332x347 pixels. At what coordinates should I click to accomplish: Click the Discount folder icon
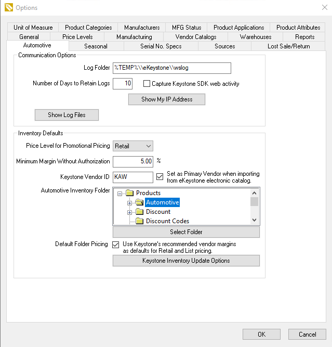(x=139, y=212)
